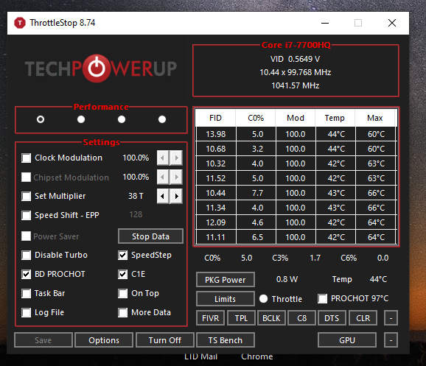Click Clock Modulation left arrow
This screenshot has width=426, height=366.
click(x=163, y=158)
